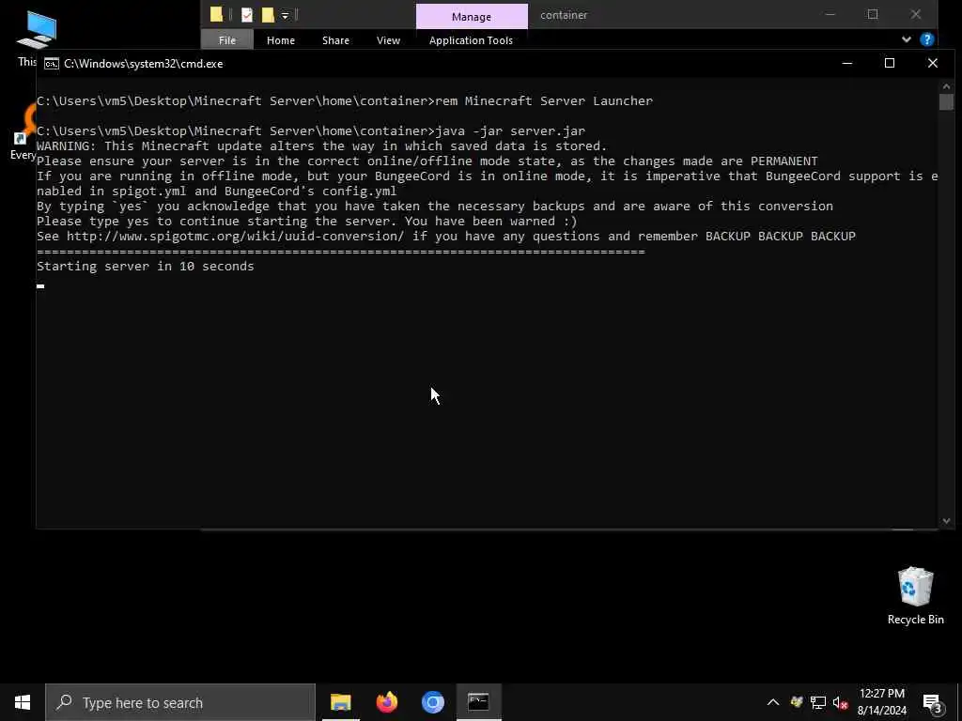Screen dimensions: 962x721
Task: Click the 'BACKUP BACKUP BACKUP' text
Action: tap(781, 236)
